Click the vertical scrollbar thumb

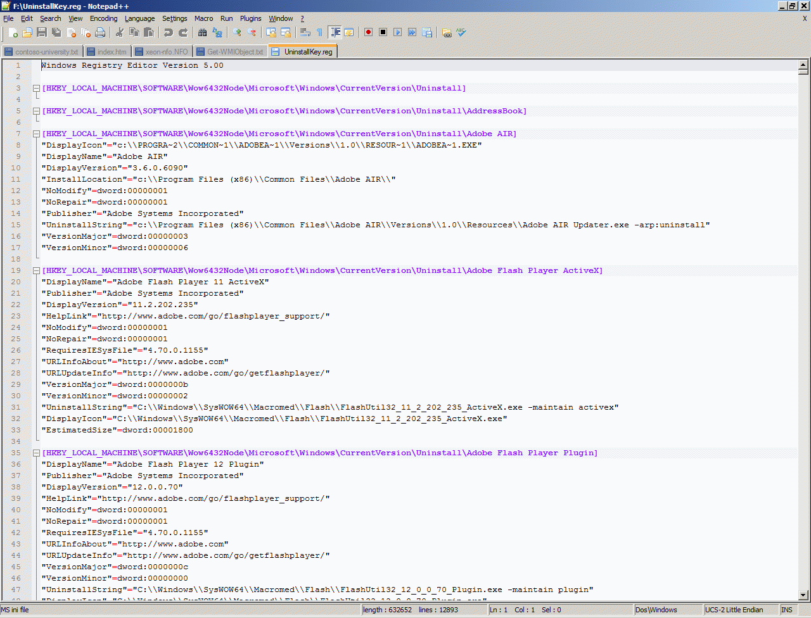click(803, 72)
